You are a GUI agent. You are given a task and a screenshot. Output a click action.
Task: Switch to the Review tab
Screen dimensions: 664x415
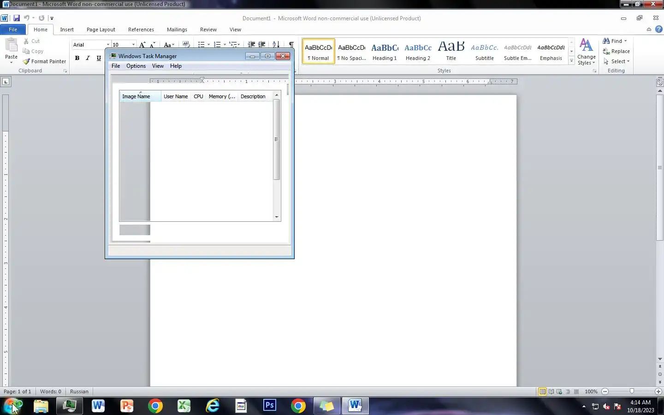[x=208, y=30]
